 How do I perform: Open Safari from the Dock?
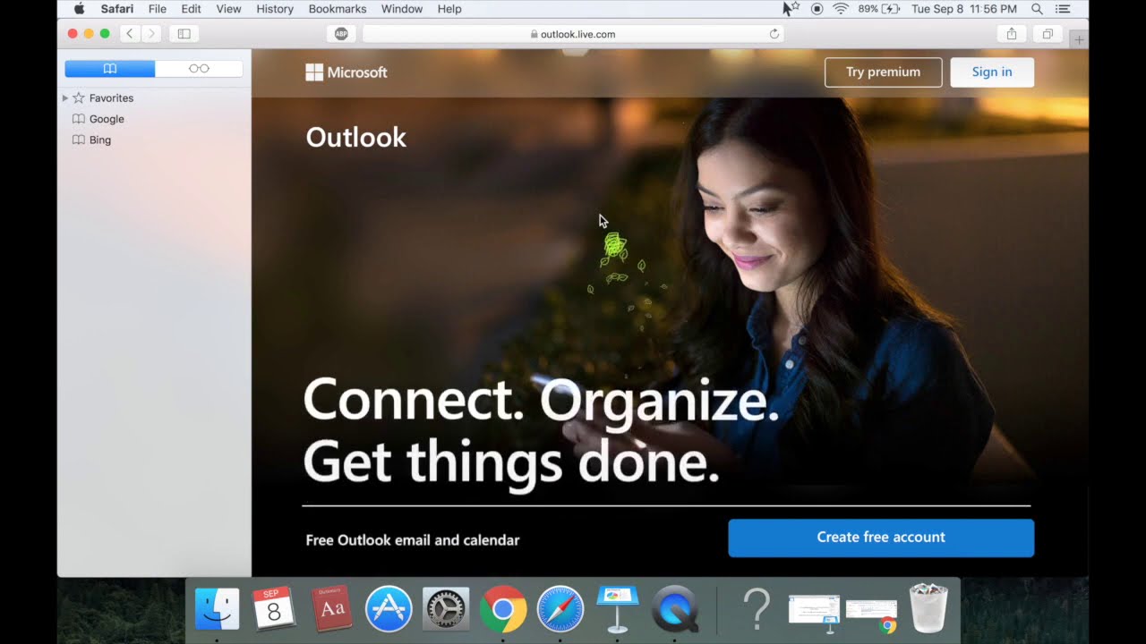pyautogui.click(x=560, y=609)
